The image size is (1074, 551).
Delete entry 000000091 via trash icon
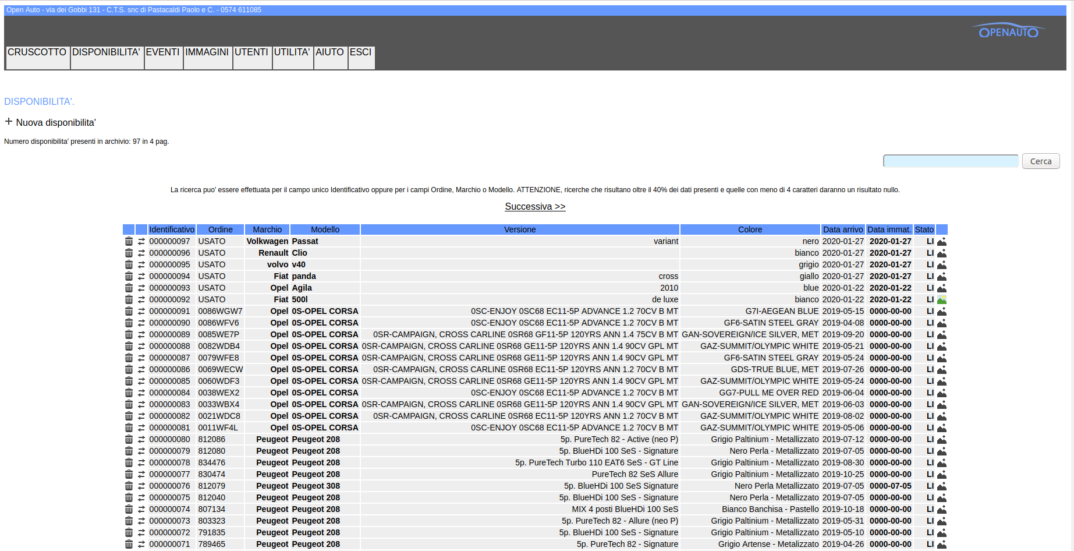[x=129, y=311]
